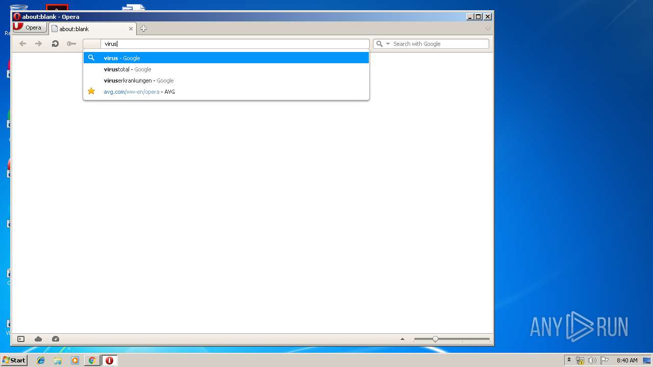Click the star bookmark icon in suggestions

point(91,91)
